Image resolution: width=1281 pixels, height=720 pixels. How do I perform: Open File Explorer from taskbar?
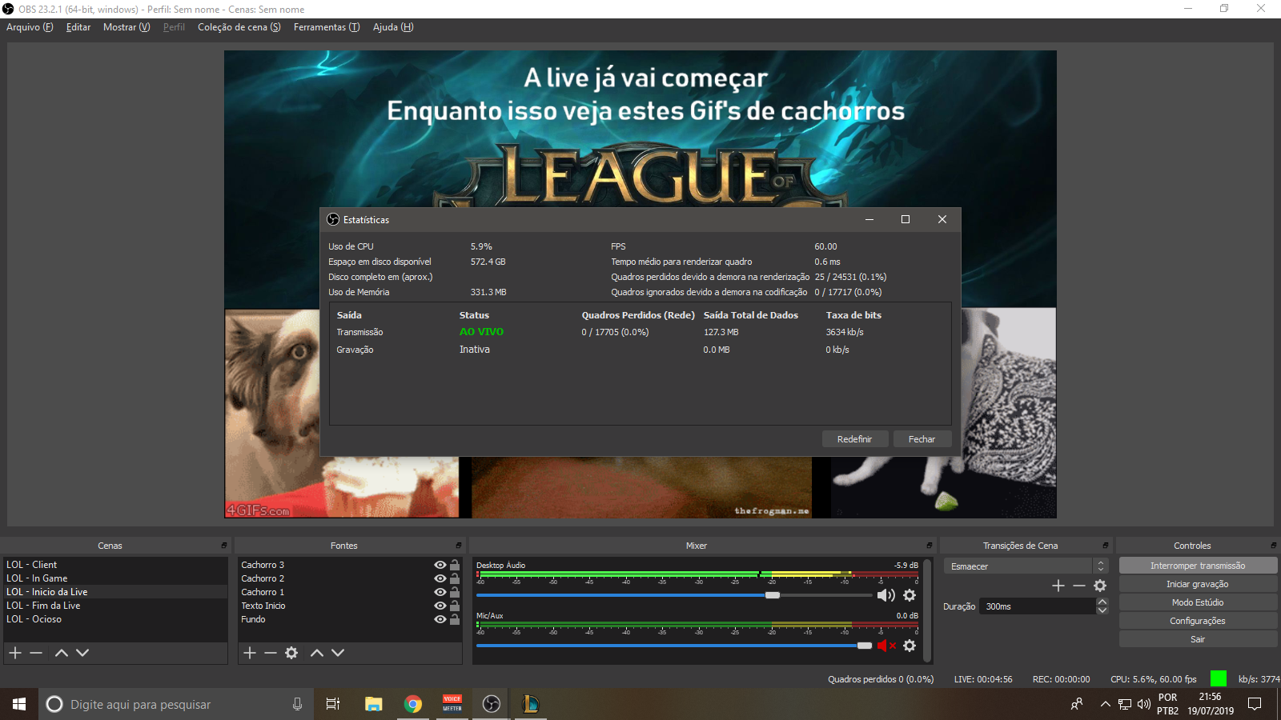(x=374, y=704)
